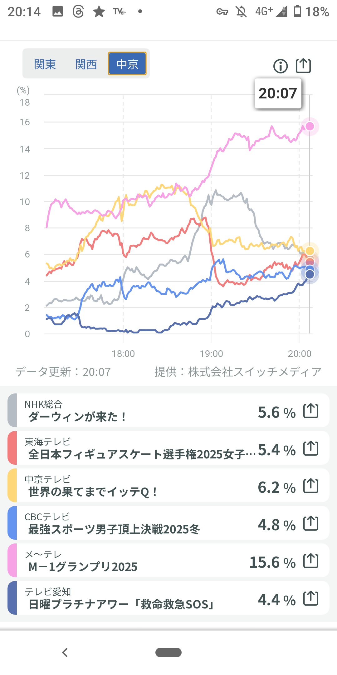Select the 中京 region tab

click(x=127, y=64)
